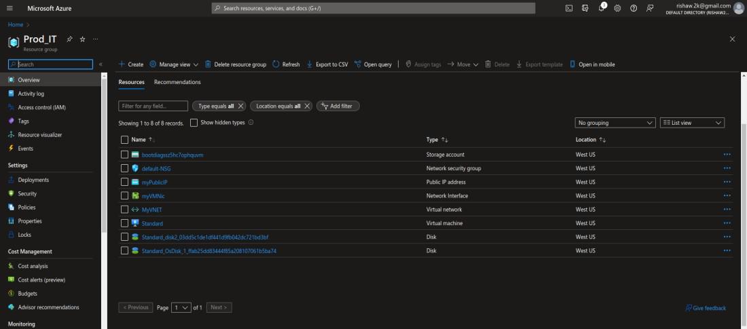The height and width of the screenshot is (329, 747).
Task: Click Export to CSV
Action: (327, 64)
